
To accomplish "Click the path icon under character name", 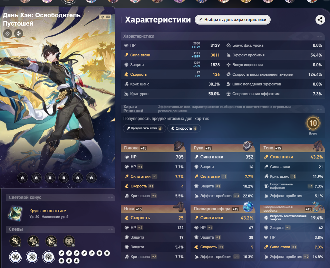I will pos(8,34).
